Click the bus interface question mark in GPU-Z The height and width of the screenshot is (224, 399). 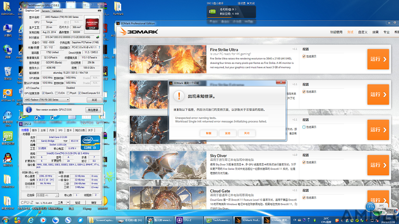click(x=99, y=47)
